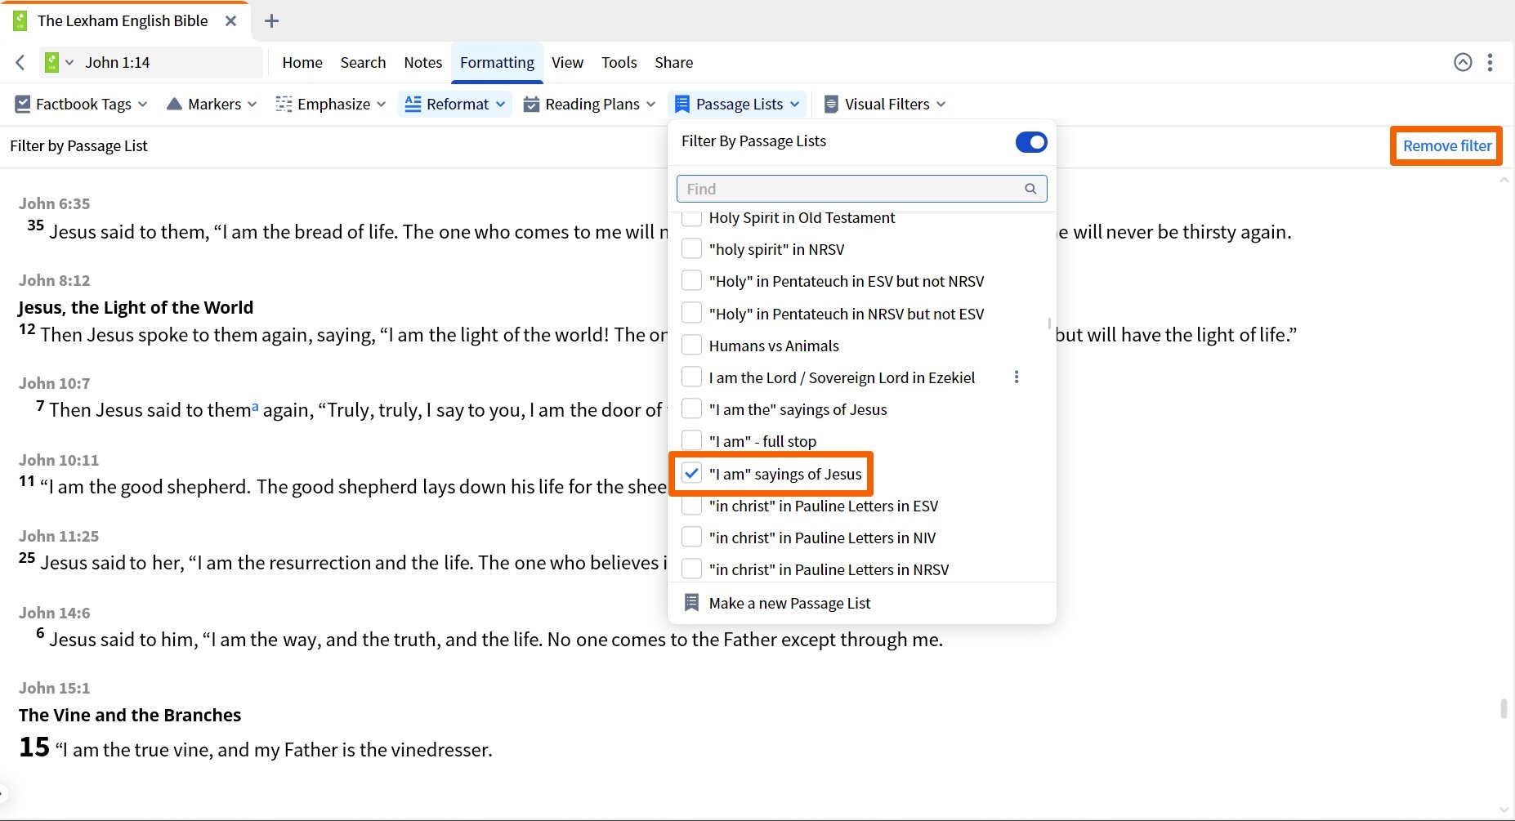Open the Notes menu tab
The height and width of the screenshot is (821, 1515).
click(422, 62)
